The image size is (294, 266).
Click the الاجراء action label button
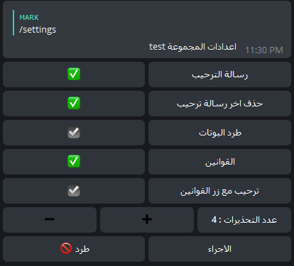pyautogui.click(x=219, y=249)
